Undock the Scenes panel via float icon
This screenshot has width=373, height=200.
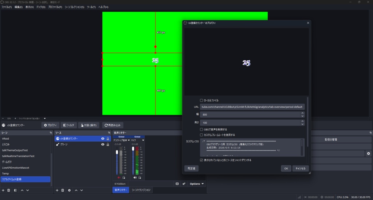51,133
